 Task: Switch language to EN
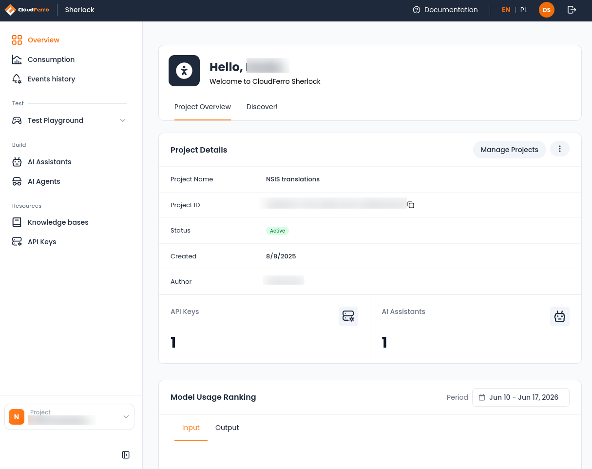(506, 10)
